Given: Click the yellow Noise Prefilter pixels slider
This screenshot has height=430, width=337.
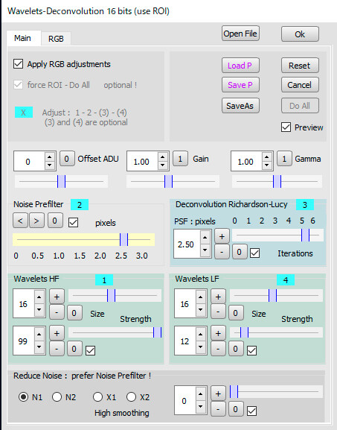Looking at the screenshot, I should pyautogui.click(x=83, y=240).
